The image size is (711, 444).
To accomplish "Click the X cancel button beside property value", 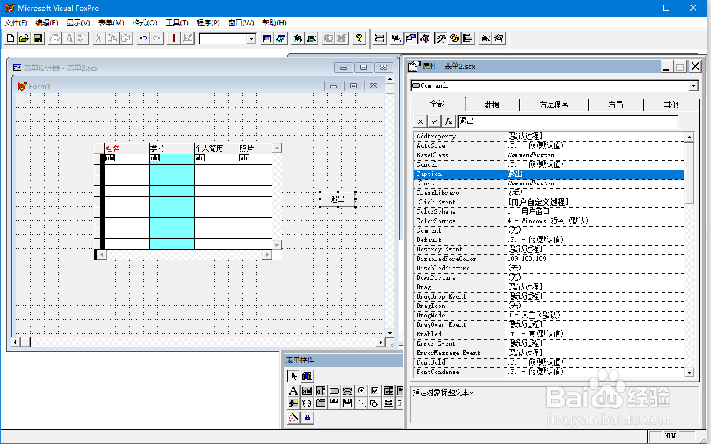I will (x=420, y=121).
